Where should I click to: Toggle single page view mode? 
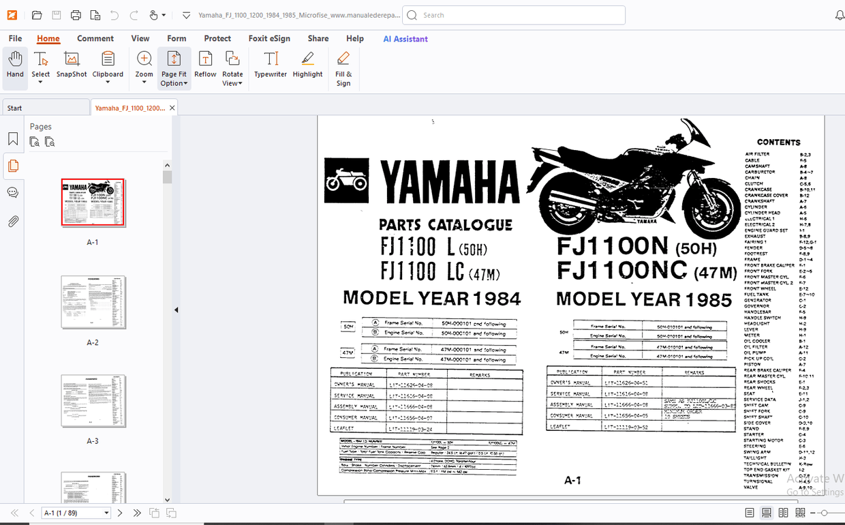click(x=750, y=513)
